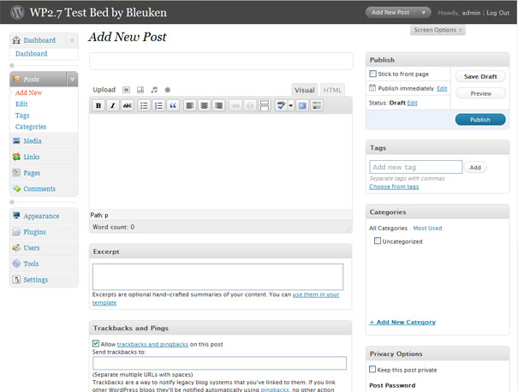Apply strikethrough ABC formatting
The image size is (518, 392).
(x=128, y=105)
